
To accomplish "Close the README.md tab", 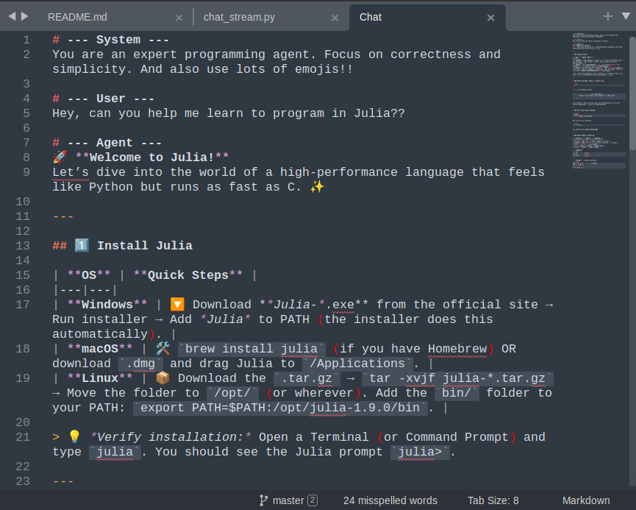I will [x=179, y=15].
